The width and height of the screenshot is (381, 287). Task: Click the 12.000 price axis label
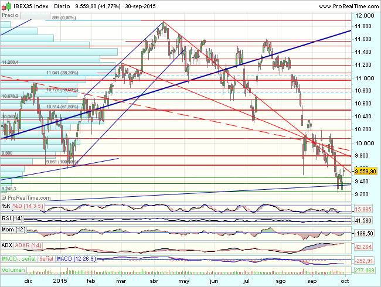point(365,16)
